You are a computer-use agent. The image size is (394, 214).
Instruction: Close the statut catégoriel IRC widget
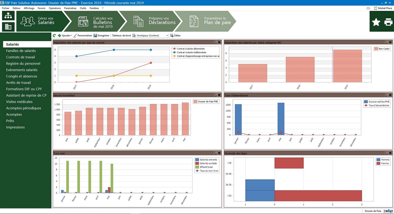coord(390,42)
